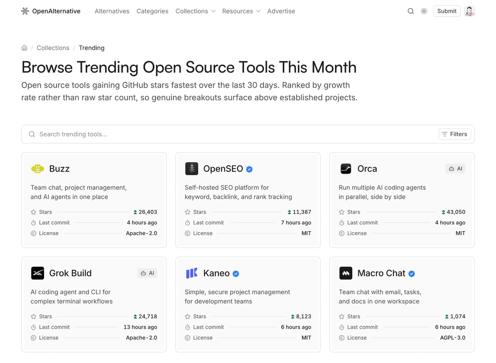
Task: Click Orca's description about AI coding agents
Action: (382, 192)
